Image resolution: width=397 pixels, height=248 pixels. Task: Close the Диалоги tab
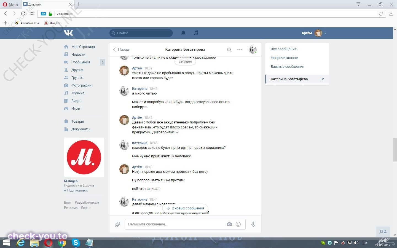70,4
